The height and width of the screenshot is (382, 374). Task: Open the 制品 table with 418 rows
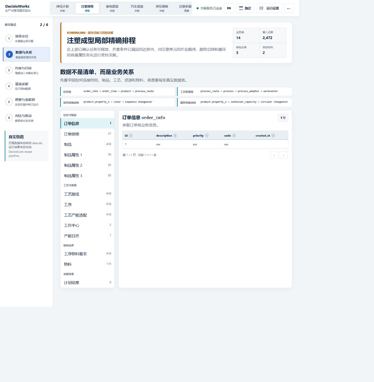pyautogui.click(x=87, y=144)
